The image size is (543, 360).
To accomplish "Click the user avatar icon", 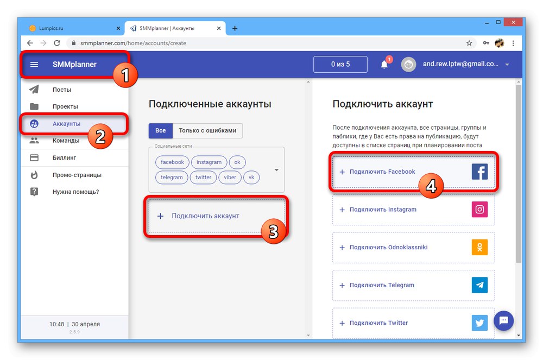I will pyautogui.click(x=408, y=65).
